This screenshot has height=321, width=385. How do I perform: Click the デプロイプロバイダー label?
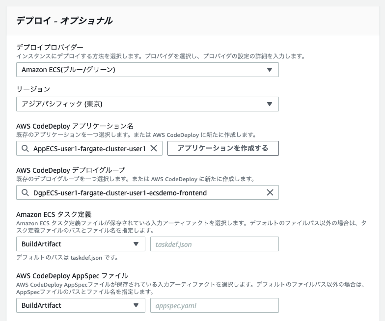click(x=50, y=47)
